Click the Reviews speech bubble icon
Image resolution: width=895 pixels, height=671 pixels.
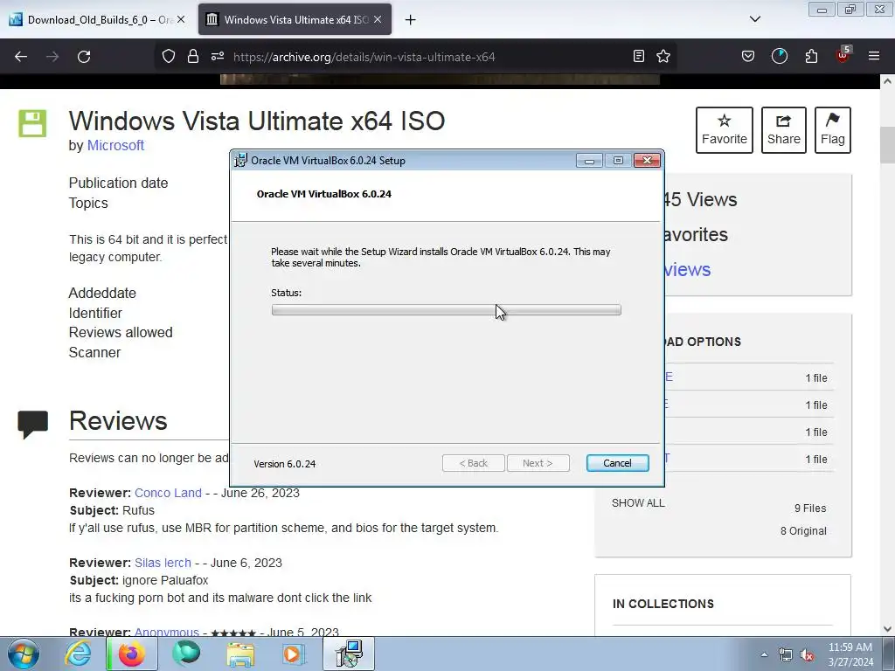click(32, 424)
